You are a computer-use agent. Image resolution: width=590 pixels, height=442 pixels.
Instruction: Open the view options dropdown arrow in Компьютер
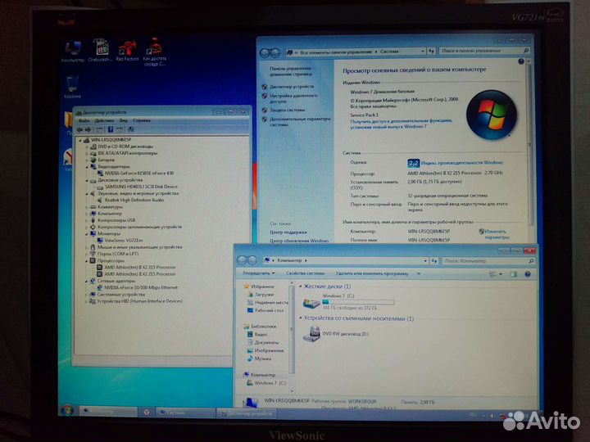(501, 274)
